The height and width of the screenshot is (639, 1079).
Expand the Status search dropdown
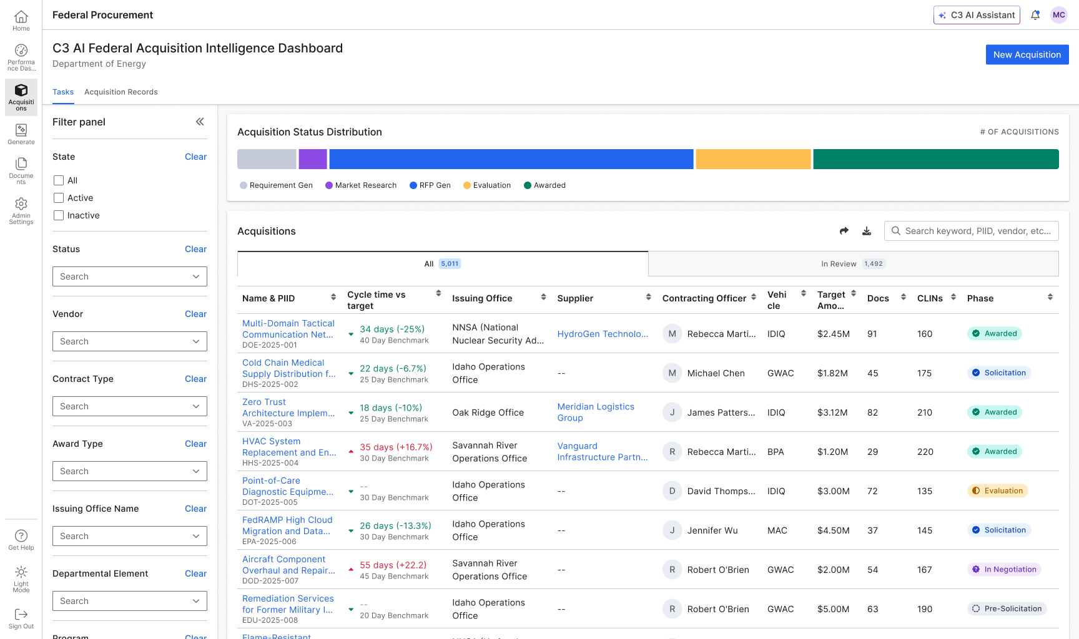(x=130, y=276)
